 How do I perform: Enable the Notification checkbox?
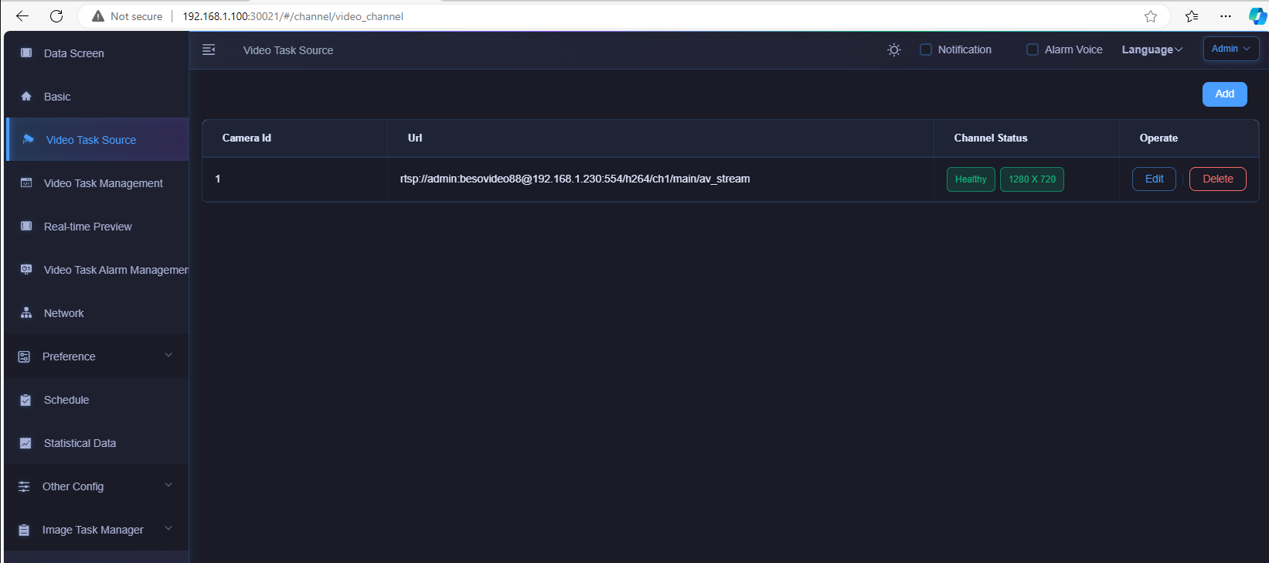(x=926, y=49)
